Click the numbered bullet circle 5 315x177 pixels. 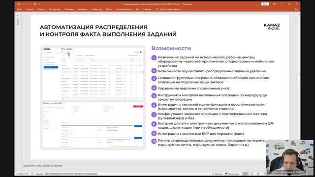[x=154, y=96]
